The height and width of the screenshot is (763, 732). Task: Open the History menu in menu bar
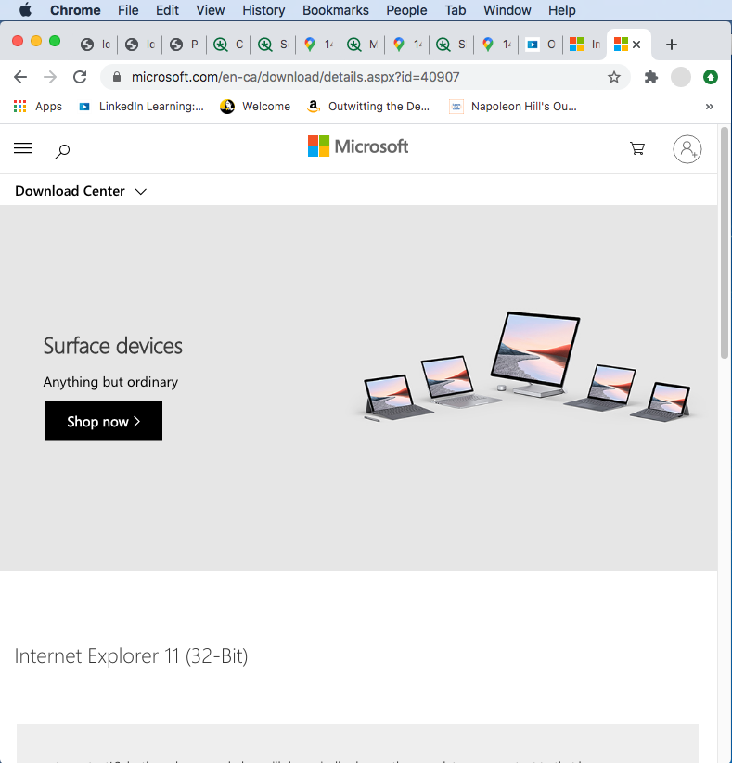(263, 10)
